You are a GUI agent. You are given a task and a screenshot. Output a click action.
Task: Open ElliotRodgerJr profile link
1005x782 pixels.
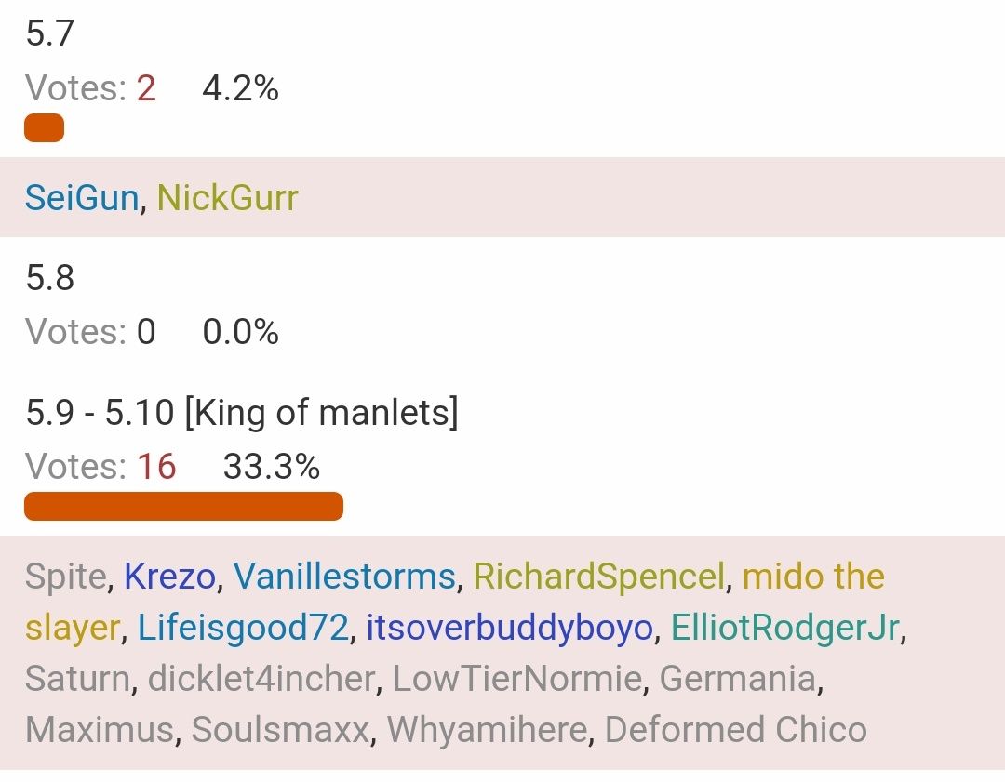tap(785, 627)
